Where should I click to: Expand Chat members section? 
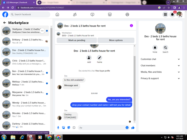(160, 66)
